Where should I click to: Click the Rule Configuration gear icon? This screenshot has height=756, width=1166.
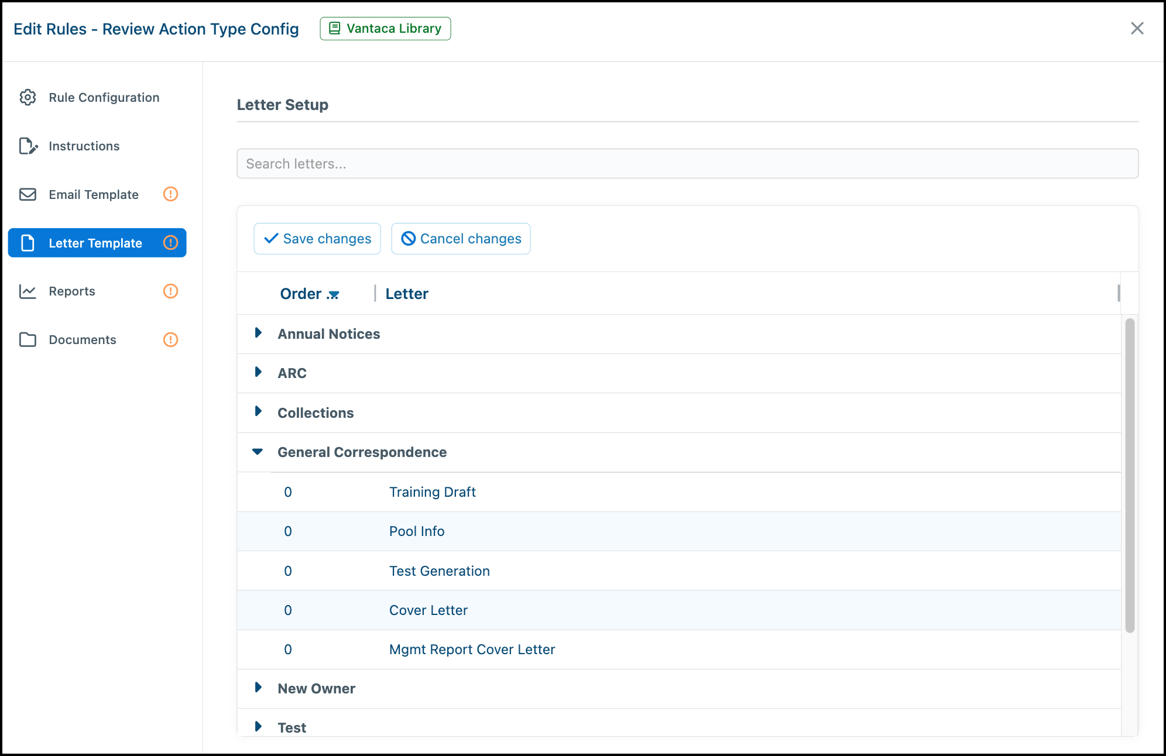pos(28,97)
